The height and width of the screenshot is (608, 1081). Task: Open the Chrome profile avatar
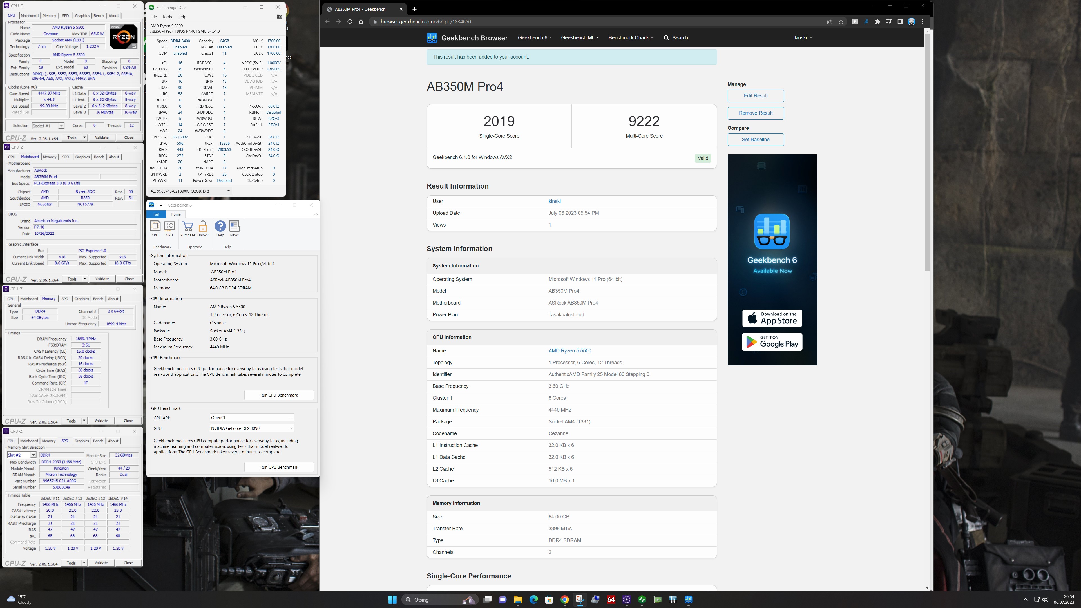click(x=912, y=22)
